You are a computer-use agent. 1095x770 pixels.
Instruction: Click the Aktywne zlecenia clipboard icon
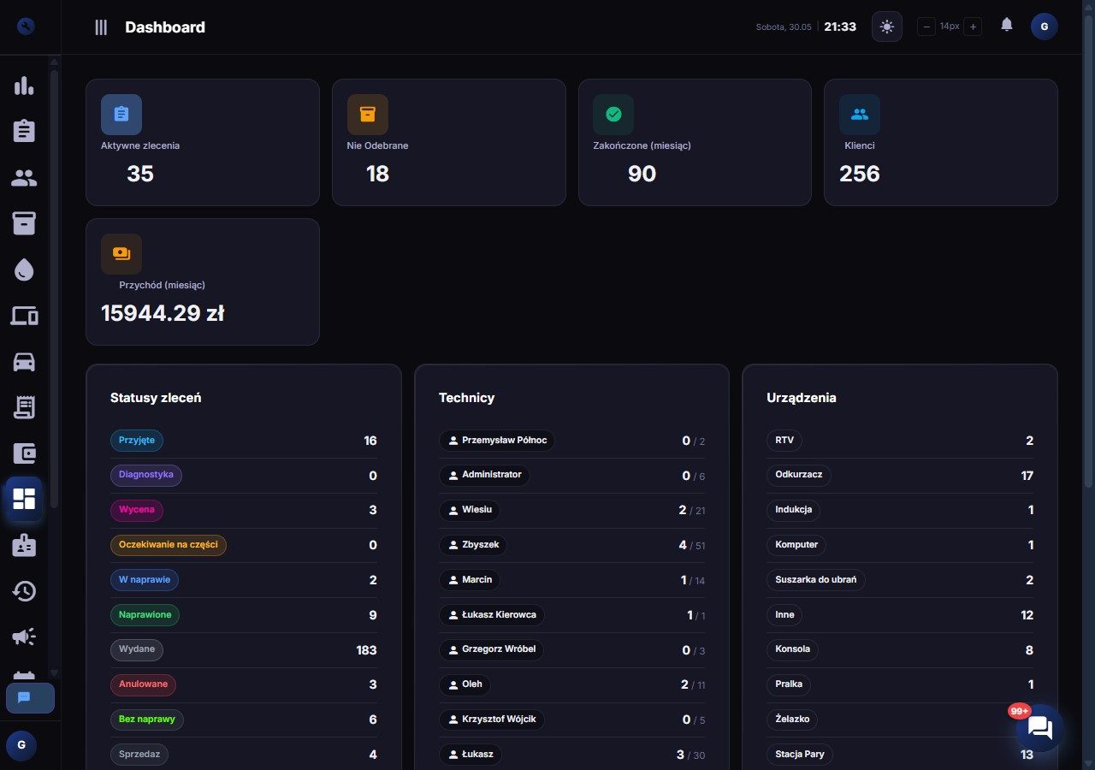pyautogui.click(x=121, y=115)
